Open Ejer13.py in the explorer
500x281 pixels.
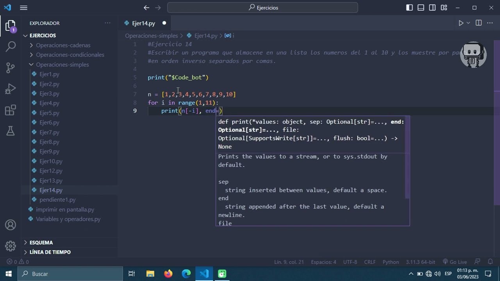[51, 181]
